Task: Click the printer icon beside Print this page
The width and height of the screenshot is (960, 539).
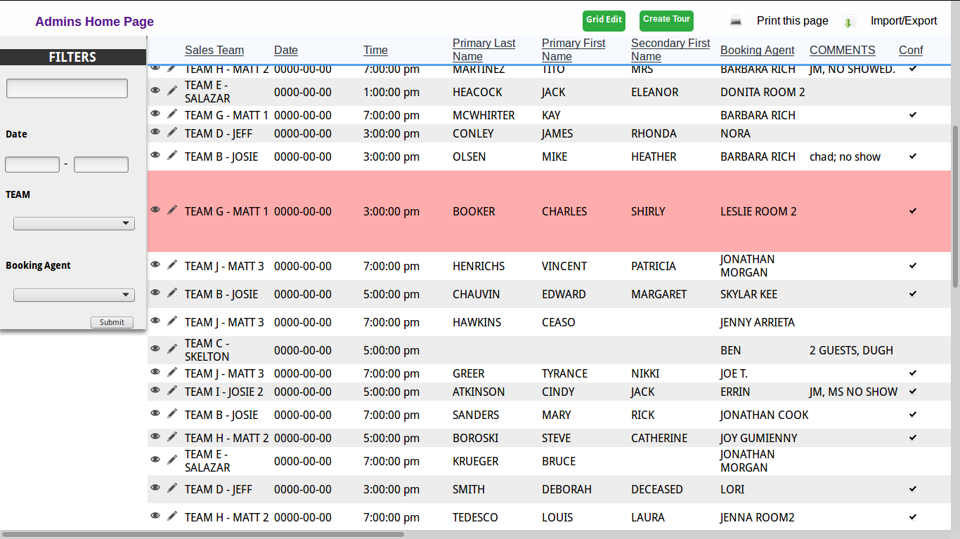Action: (736, 21)
